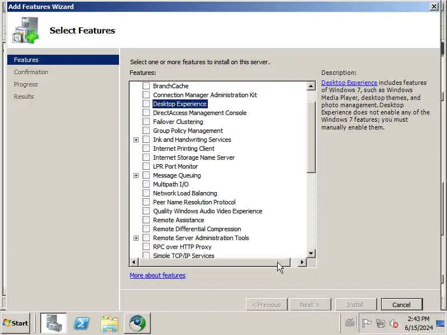Image resolution: width=447 pixels, height=335 pixels.
Task: Tick Peer Name Resolution Protocol checkbox
Action: [146, 202]
